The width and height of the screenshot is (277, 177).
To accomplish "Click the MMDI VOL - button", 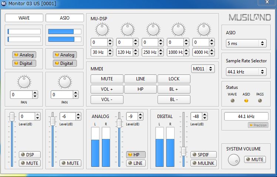I will [x=107, y=100].
